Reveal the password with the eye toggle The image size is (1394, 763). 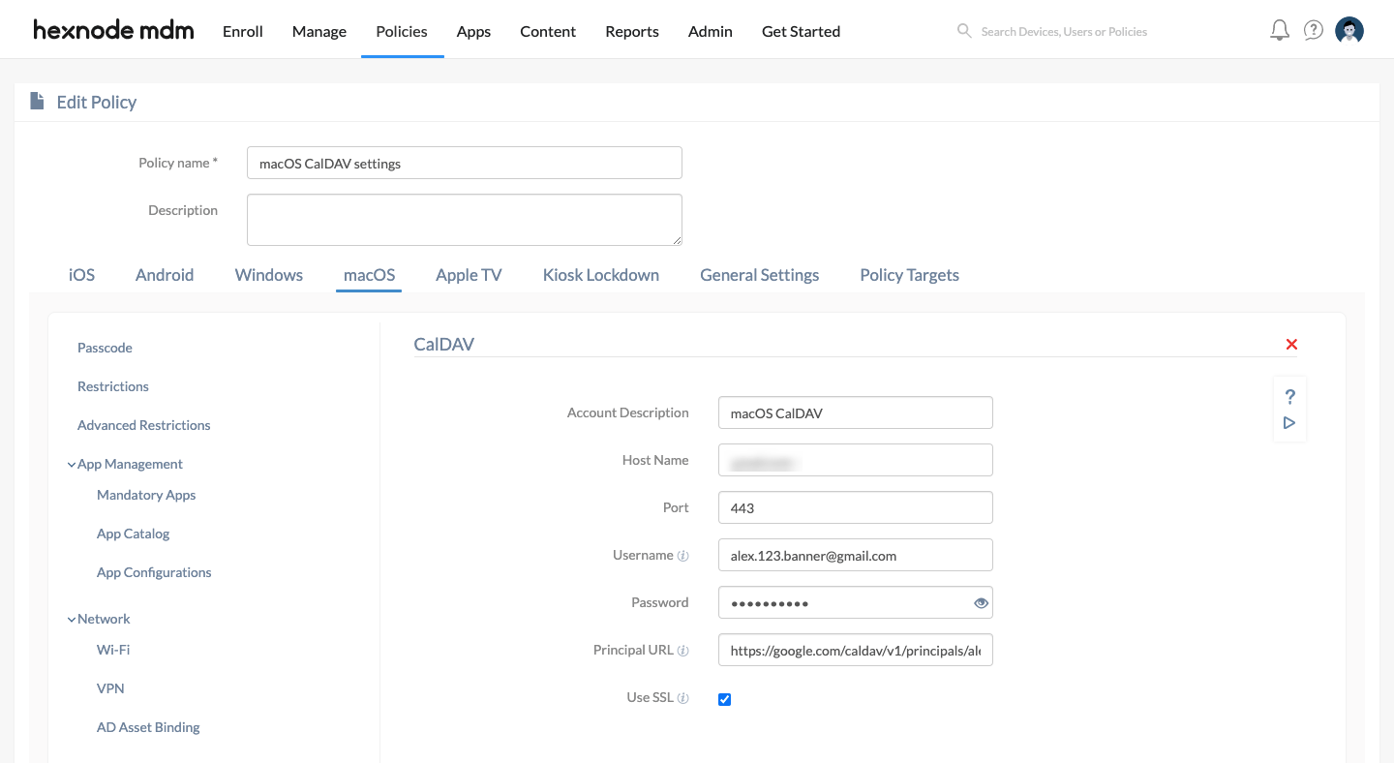(981, 602)
